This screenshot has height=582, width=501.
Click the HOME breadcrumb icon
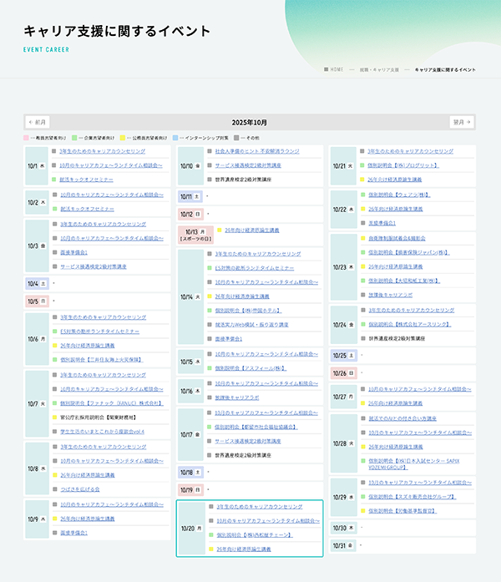pyautogui.click(x=326, y=68)
